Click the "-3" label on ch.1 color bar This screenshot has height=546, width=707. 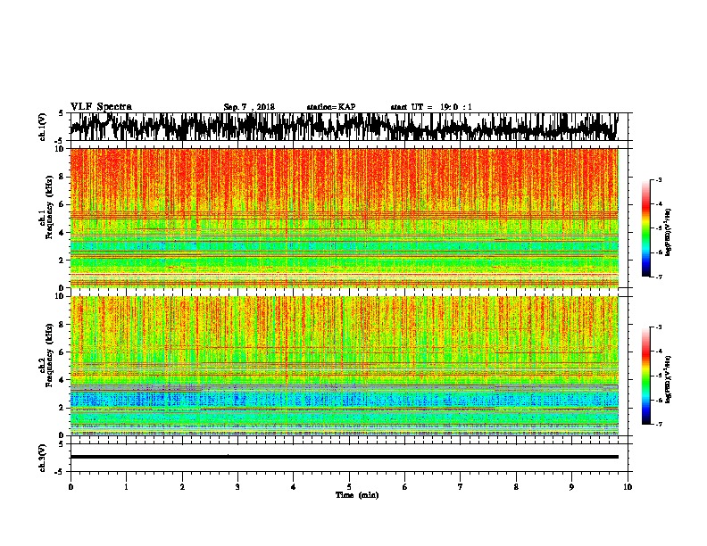point(658,179)
